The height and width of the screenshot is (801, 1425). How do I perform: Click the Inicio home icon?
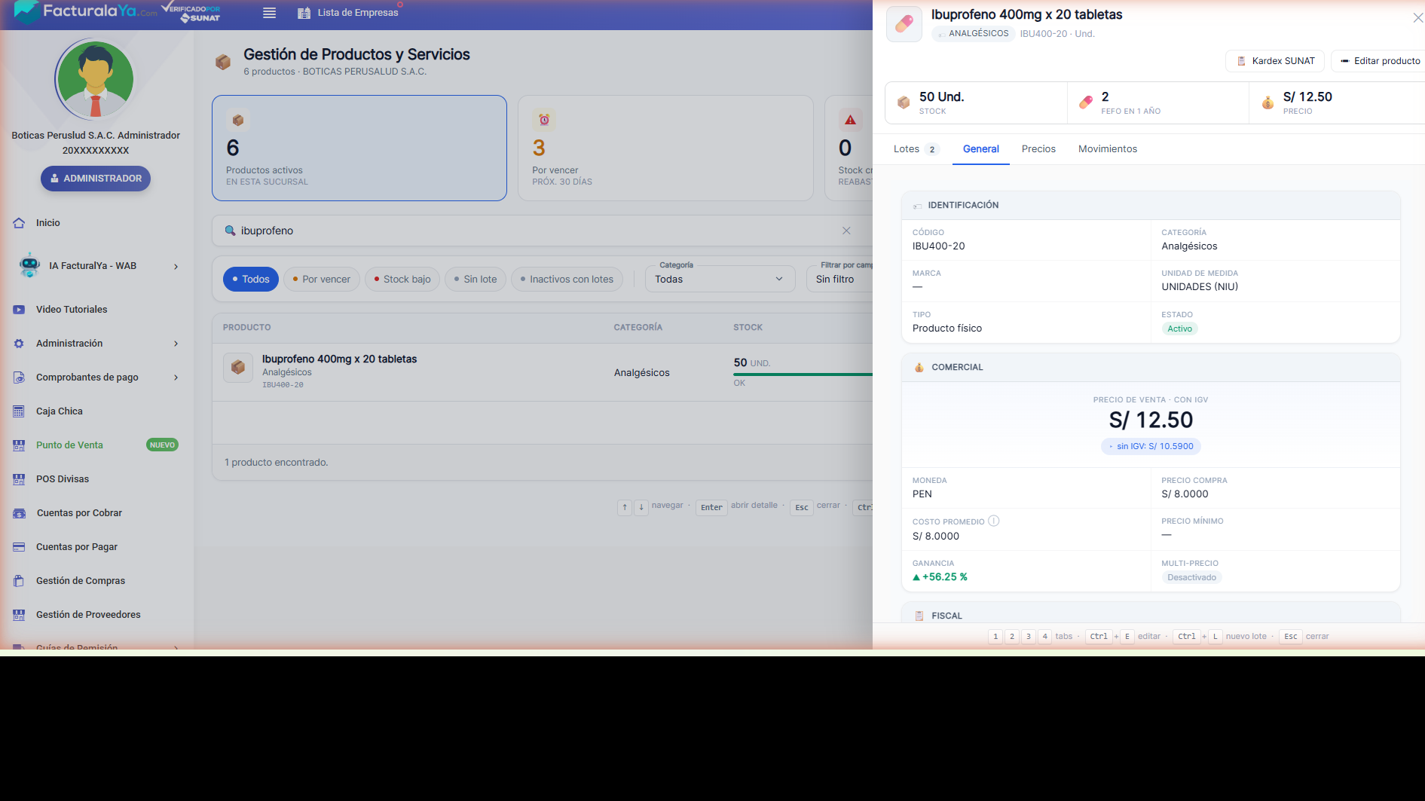(19, 223)
